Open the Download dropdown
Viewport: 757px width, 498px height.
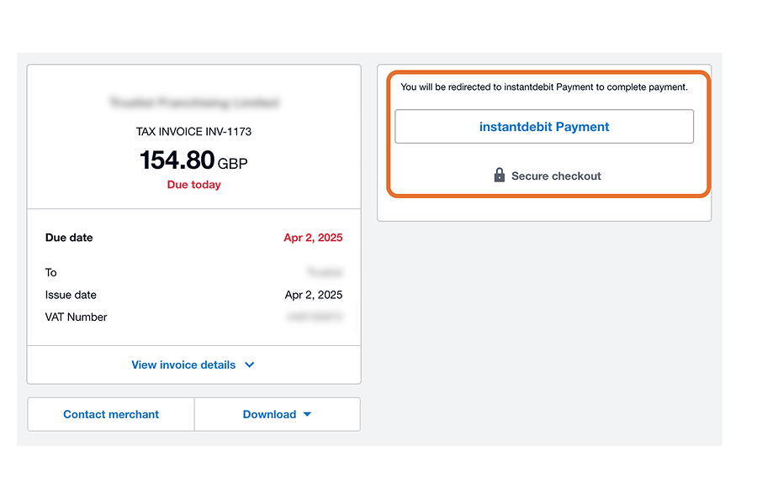click(x=277, y=414)
